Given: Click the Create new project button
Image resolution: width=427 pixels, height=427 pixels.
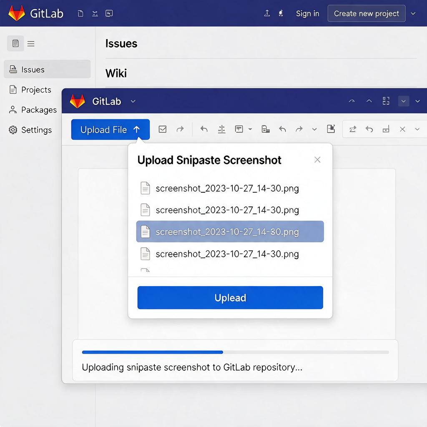Looking at the screenshot, I should point(366,13).
